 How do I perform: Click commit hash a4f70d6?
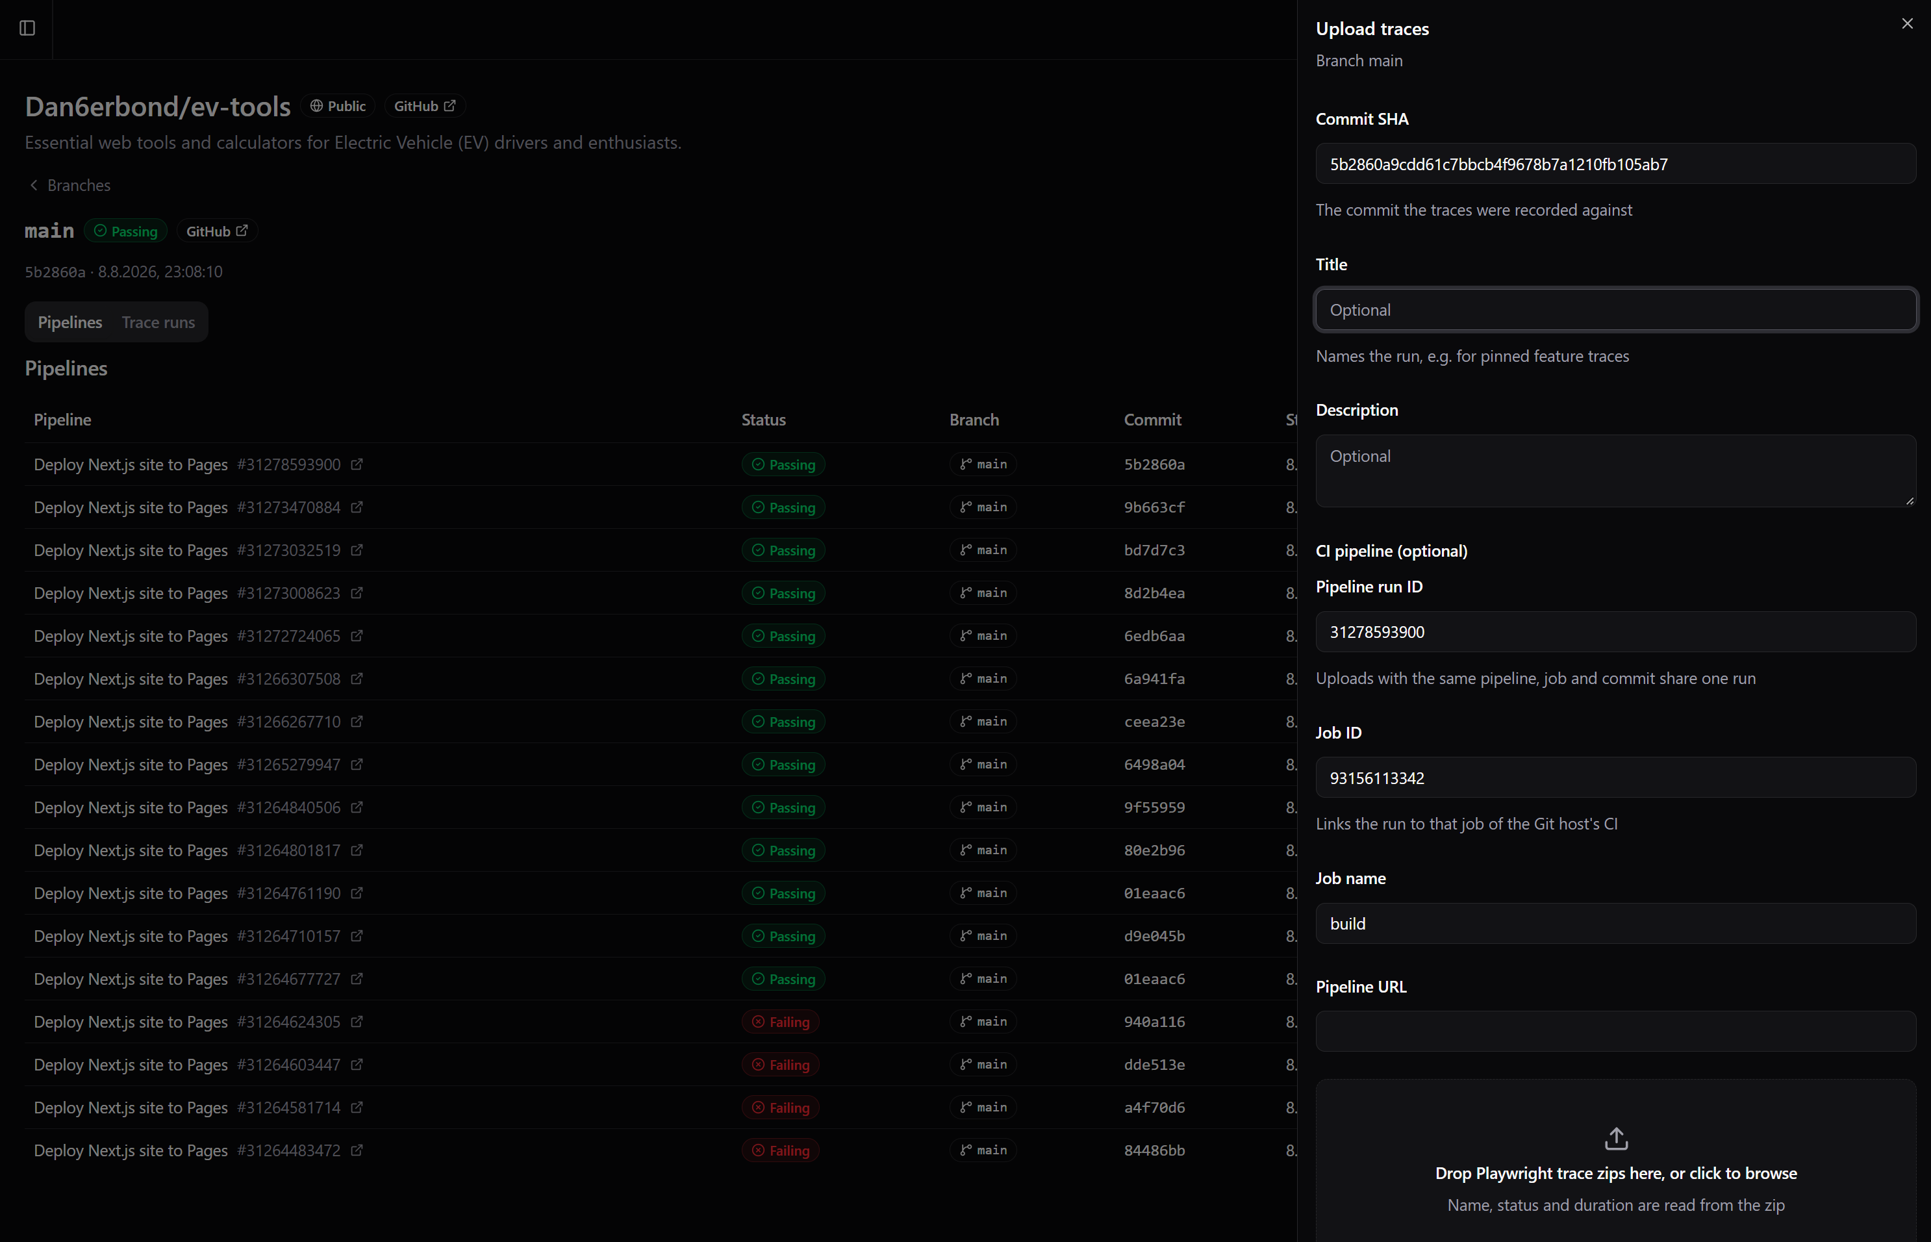coord(1155,1108)
